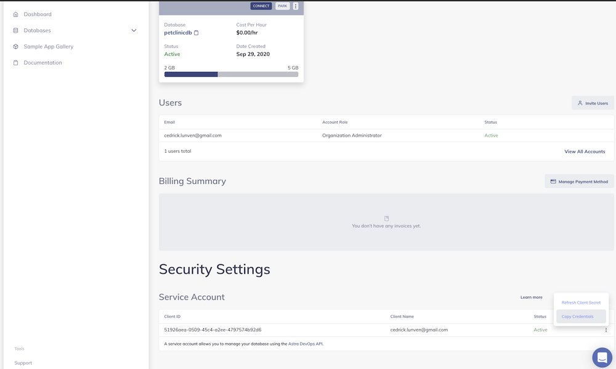Click the Invite Users button
Image resolution: width=616 pixels, height=369 pixels.
(x=593, y=103)
